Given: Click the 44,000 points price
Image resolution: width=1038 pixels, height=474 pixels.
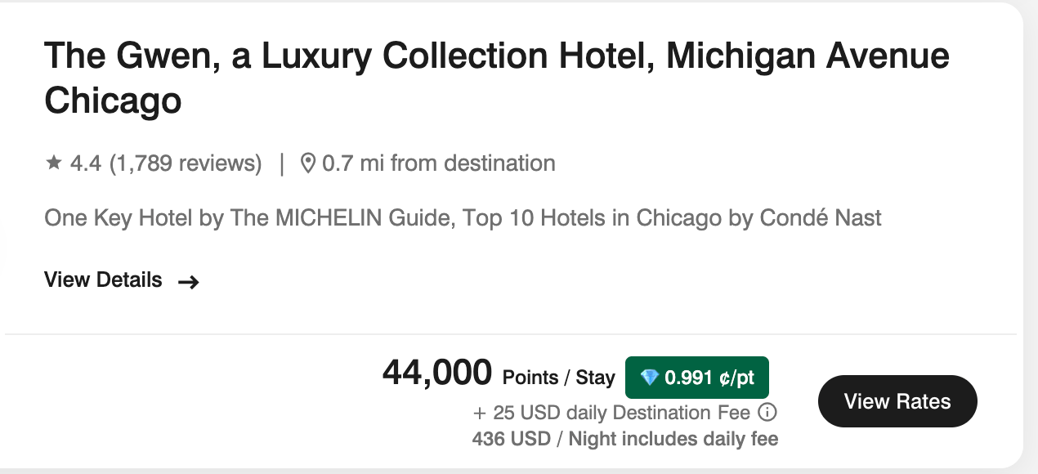Looking at the screenshot, I should tap(437, 373).
